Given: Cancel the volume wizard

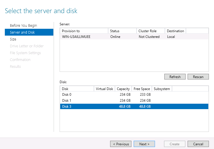Looking at the screenshot, I should click(198, 144).
